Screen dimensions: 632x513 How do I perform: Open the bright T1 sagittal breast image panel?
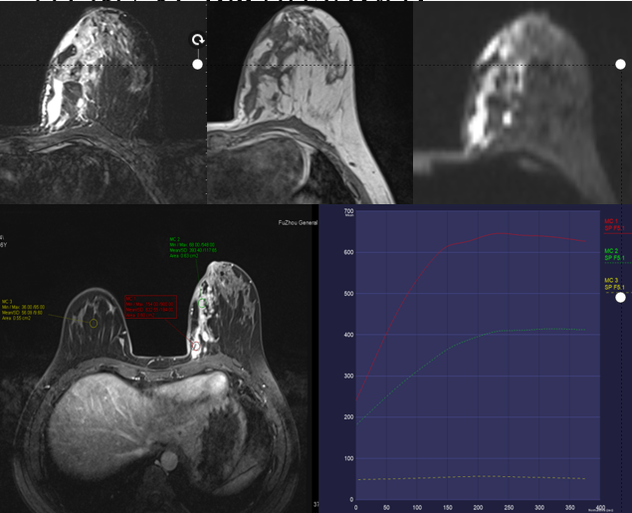click(x=310, y=103)
